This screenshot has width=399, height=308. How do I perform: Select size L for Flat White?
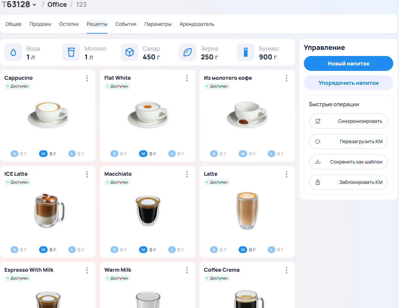click(172, 154)
